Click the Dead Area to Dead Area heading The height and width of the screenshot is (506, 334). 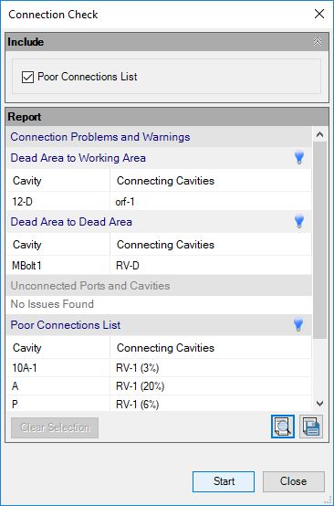tap(71, 222)
